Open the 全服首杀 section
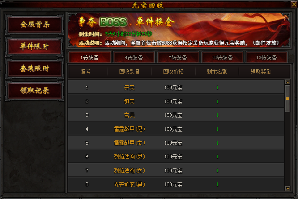This screenshot has width=298, height=199. pyautogui.click(x=34, y=25)
